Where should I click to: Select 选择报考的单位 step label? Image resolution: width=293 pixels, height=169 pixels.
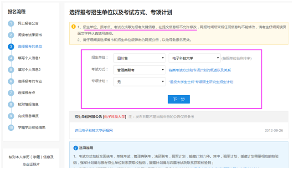point(30,46)
